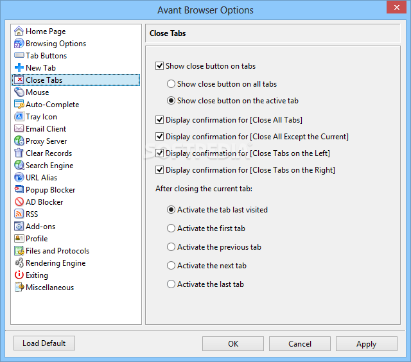Click the Auto-Complete key icon

tap(19, 104)
